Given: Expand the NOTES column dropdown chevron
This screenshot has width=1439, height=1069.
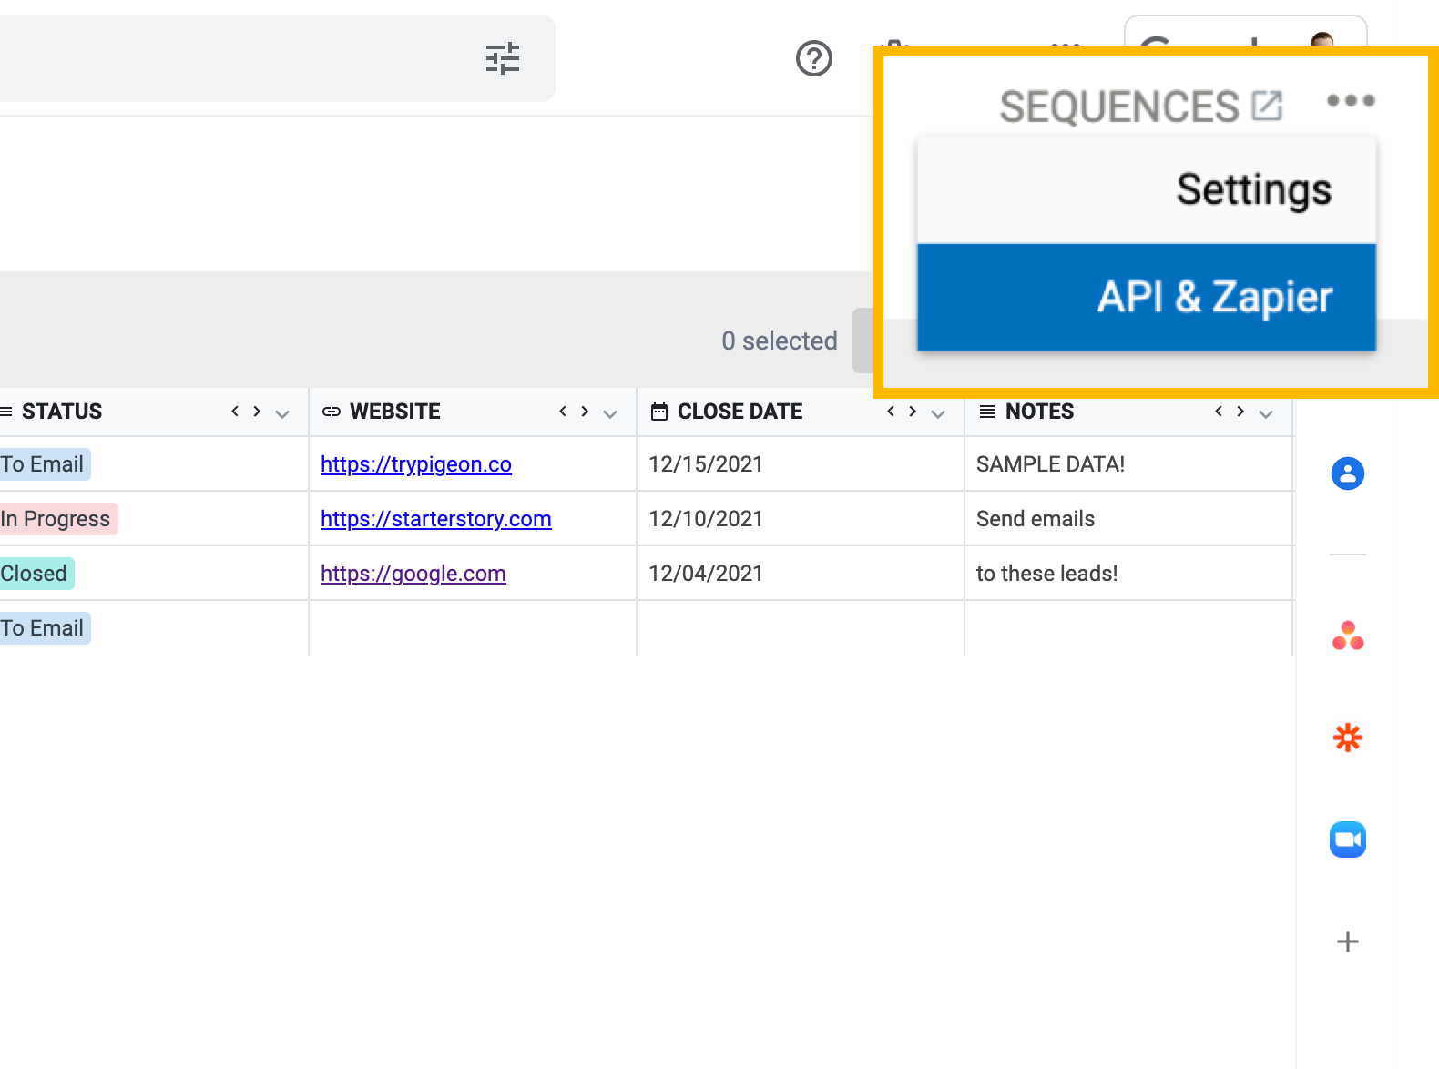Looking at the screenshot, I should click(x=1266, y=414).
